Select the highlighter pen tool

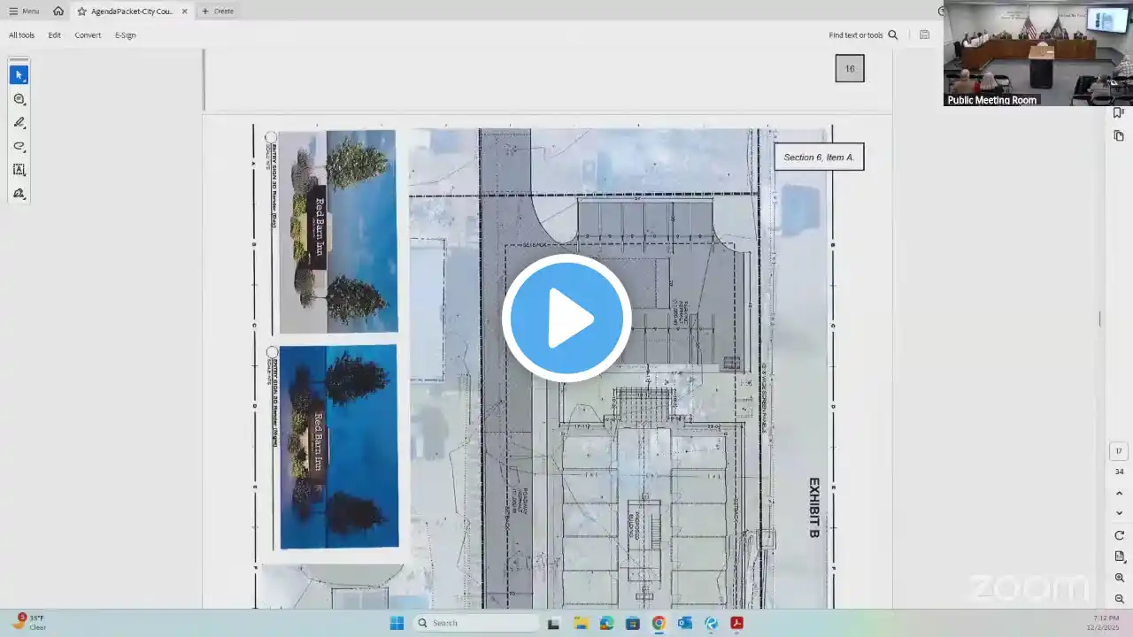19,123
